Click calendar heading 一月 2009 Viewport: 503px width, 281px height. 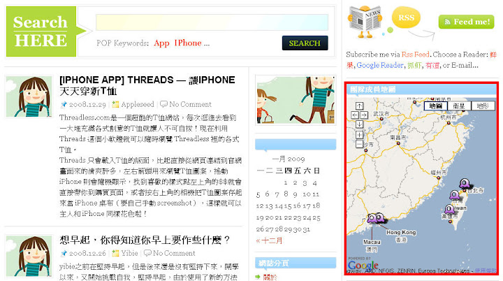[289, 159]
